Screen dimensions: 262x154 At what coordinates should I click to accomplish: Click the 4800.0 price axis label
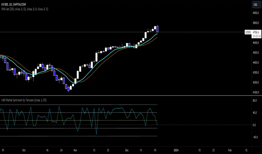pyautogui.click(x=256, y=23)
